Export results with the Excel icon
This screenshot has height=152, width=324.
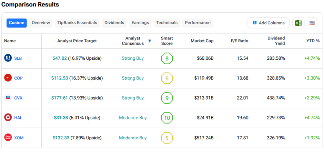(298, 23)
